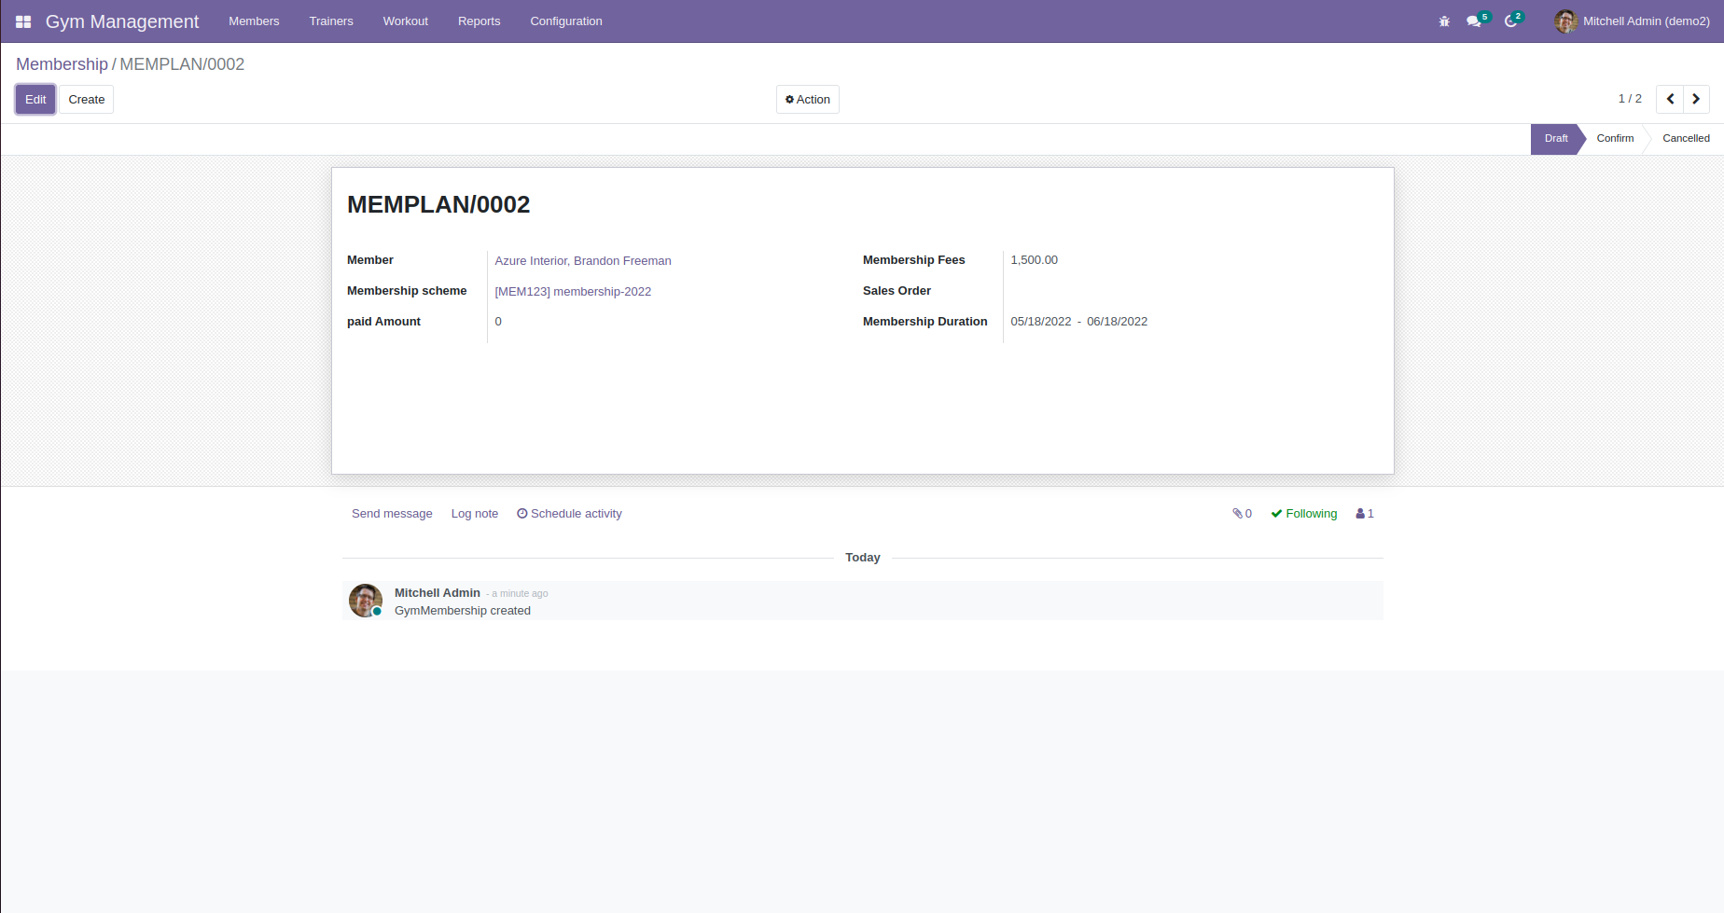Click the Create button
The height and width of the screenshot is (913, 1724).
[x=87, y=100]
